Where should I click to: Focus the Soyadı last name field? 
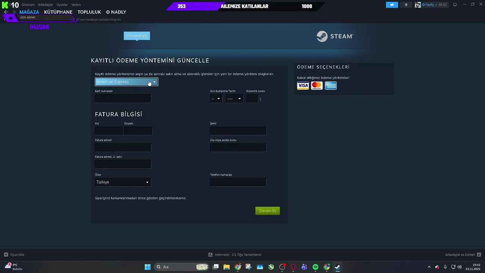(138, 131)
